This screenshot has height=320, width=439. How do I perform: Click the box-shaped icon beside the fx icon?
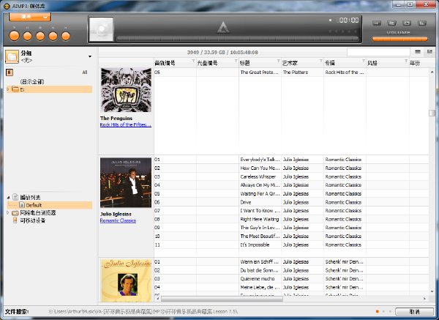click(x=407, y=23)
